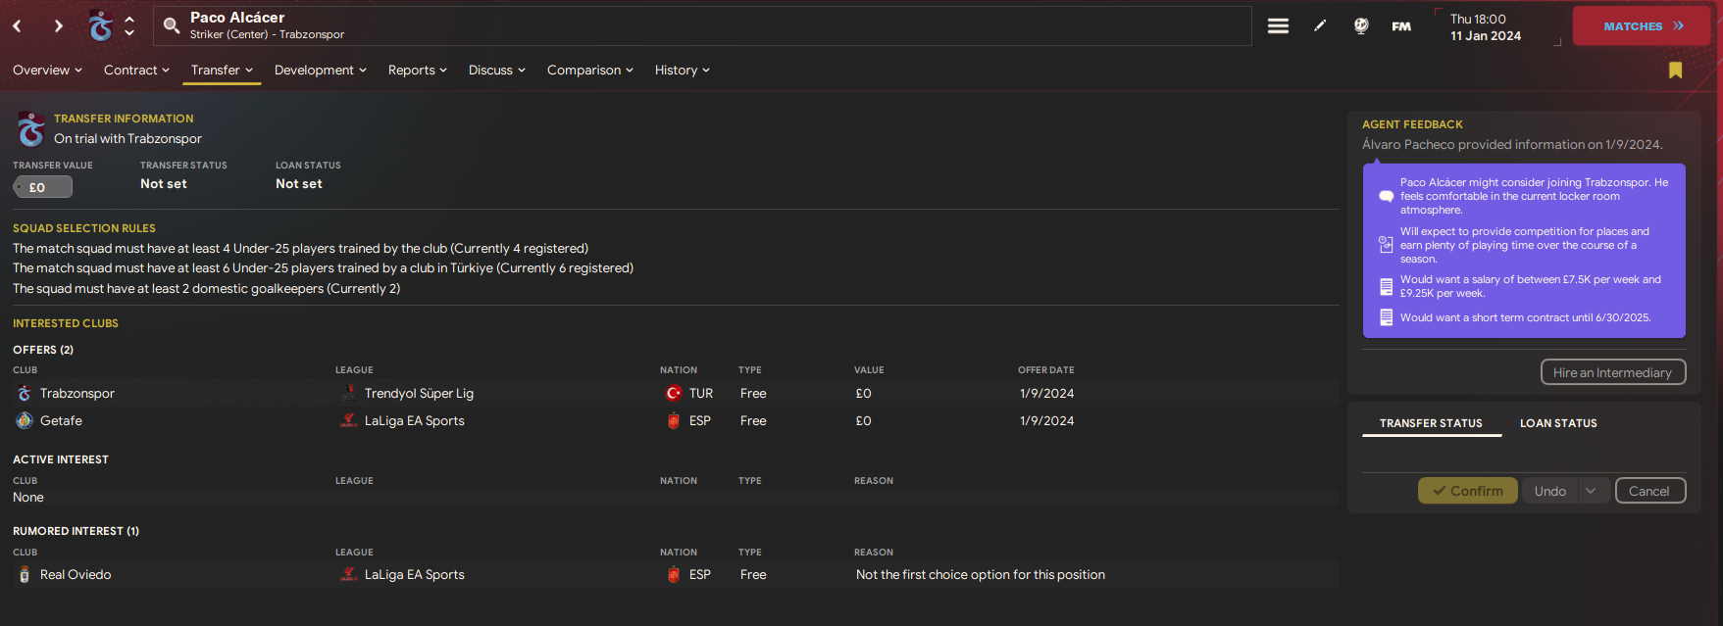Click 'Not the first choice option' reason text
1723x626 pixels.
[x=980, y=575]
